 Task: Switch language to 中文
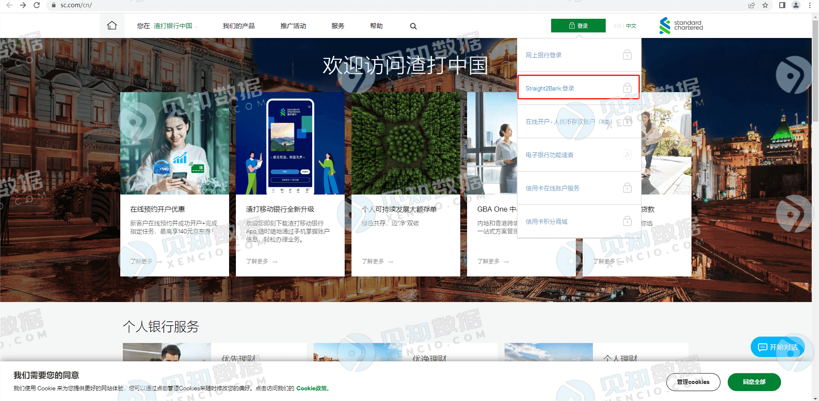(631, 26)
